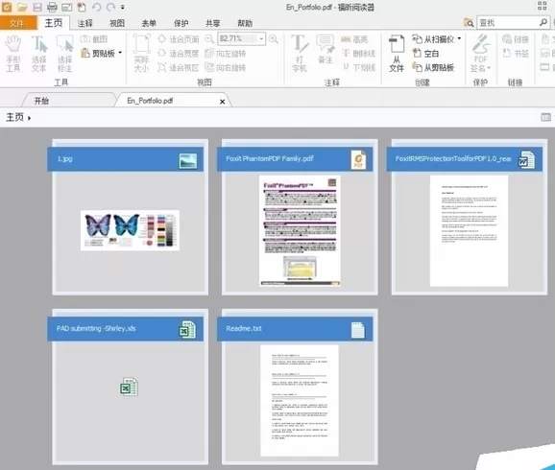Click Fit Page (适合页面)
The image size is (555, 470).
click(x=179, y=39)
